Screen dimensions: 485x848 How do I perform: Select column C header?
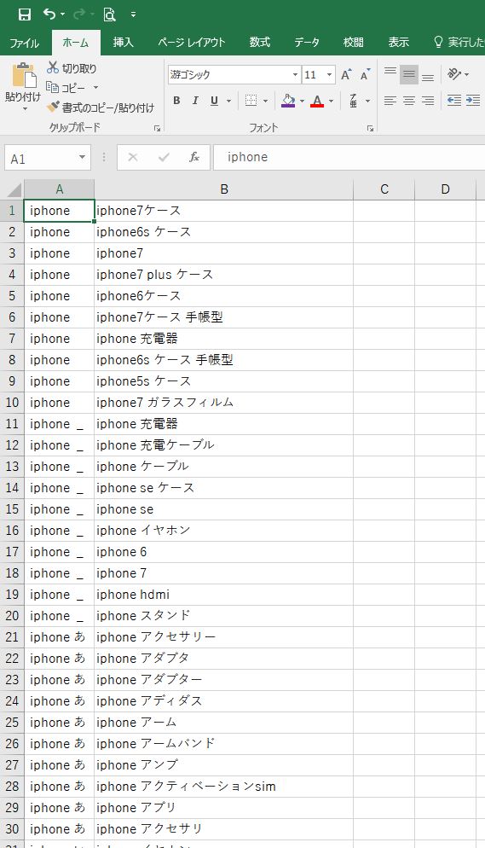(x=384, y=189)
